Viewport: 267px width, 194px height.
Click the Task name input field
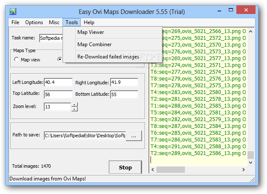pos(51,38)
